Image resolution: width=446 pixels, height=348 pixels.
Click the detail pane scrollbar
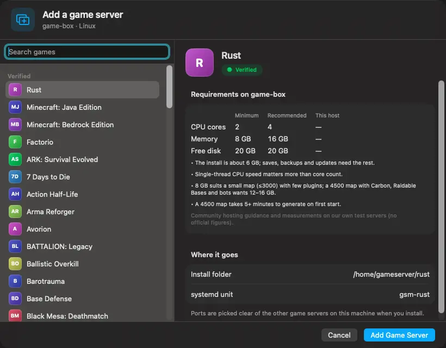click(x=441, y=196)
